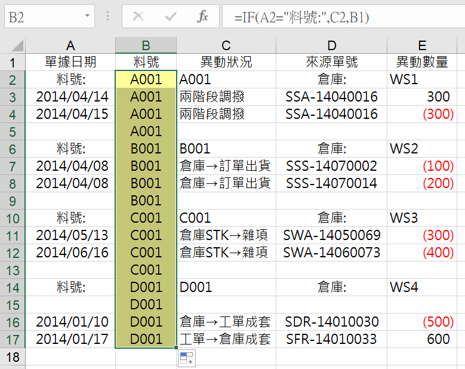Viewport: 465px width, 369px height.
Task: Select column B header
Action: (x=146, y=45)
